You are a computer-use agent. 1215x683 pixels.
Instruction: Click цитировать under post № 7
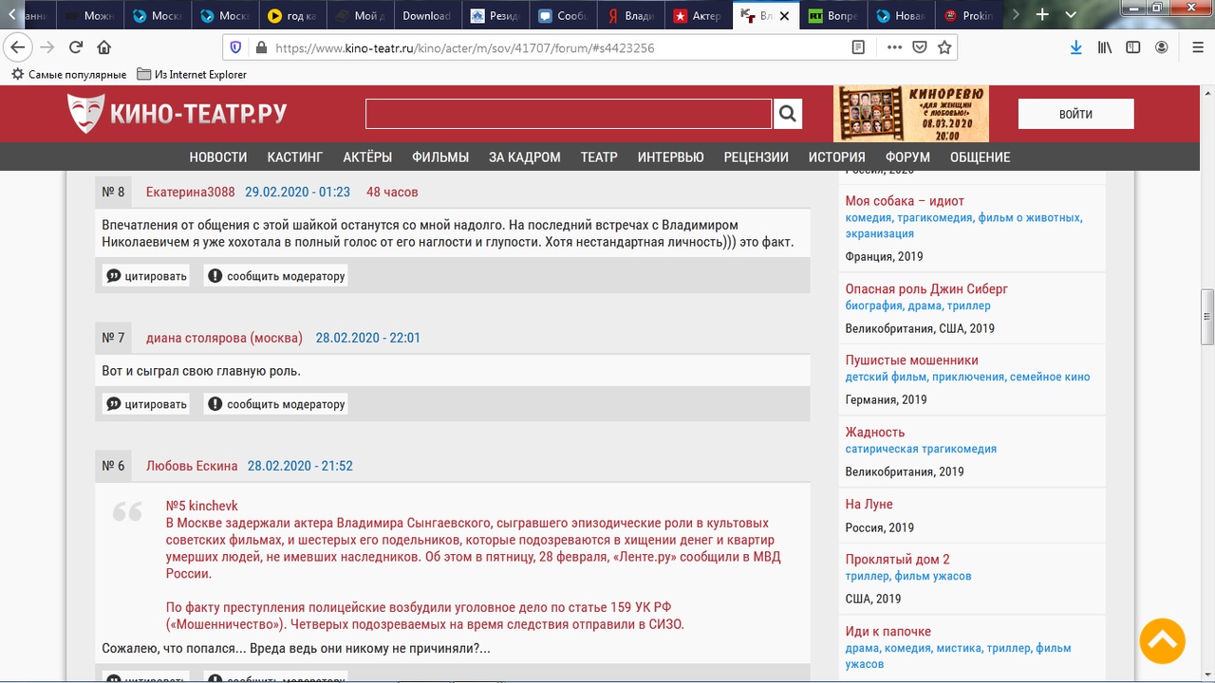pos(146,404)
